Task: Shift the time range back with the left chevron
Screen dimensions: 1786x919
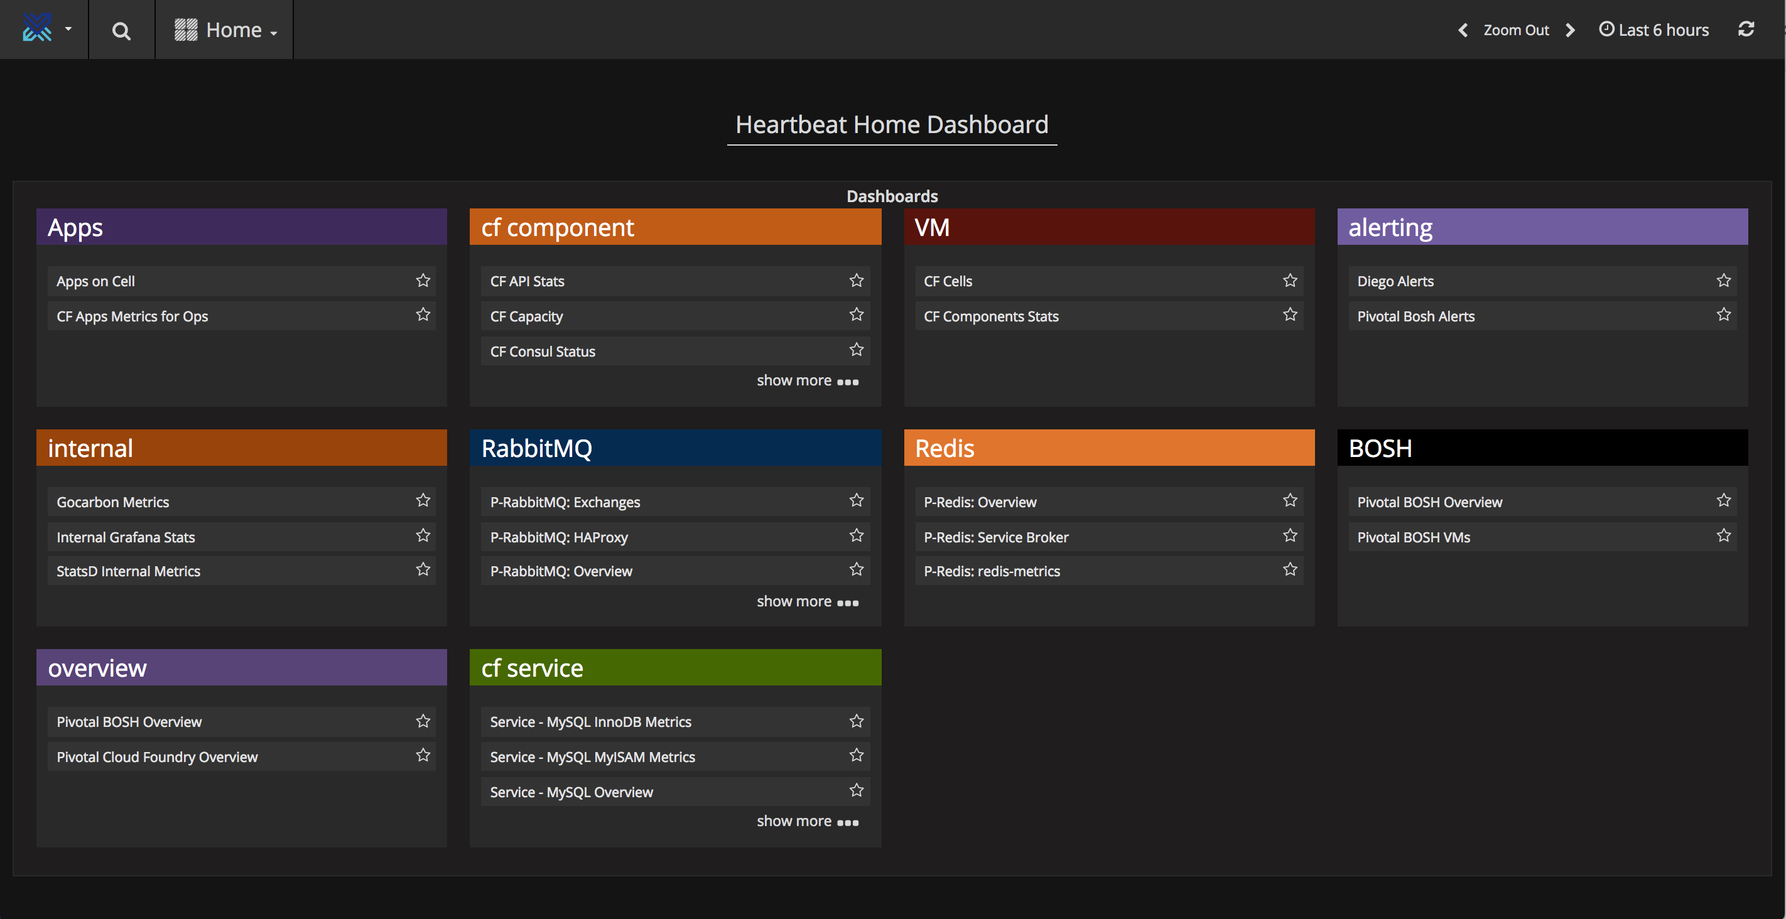Action: tap(1463, 31)
